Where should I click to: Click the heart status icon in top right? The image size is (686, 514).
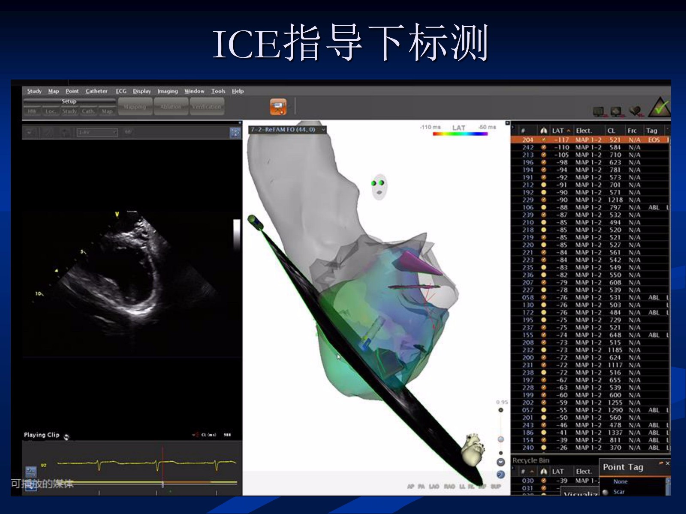(x=636, y=111)
